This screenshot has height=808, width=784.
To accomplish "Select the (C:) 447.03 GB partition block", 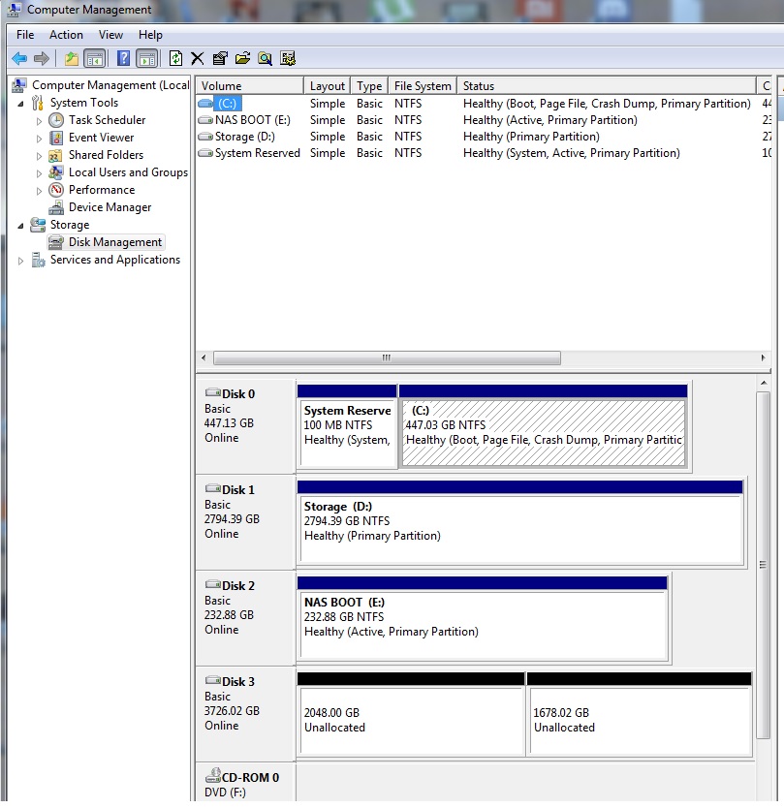I will 544,425.
